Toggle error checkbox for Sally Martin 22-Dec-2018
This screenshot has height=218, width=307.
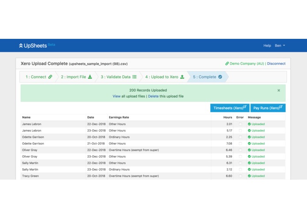click(x=240, y=163)
